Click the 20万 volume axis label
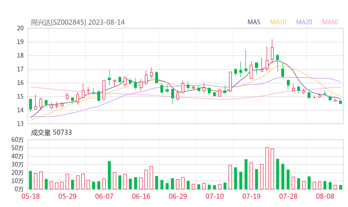The height and width of the screenshot is (207, 348). [17, 173]
